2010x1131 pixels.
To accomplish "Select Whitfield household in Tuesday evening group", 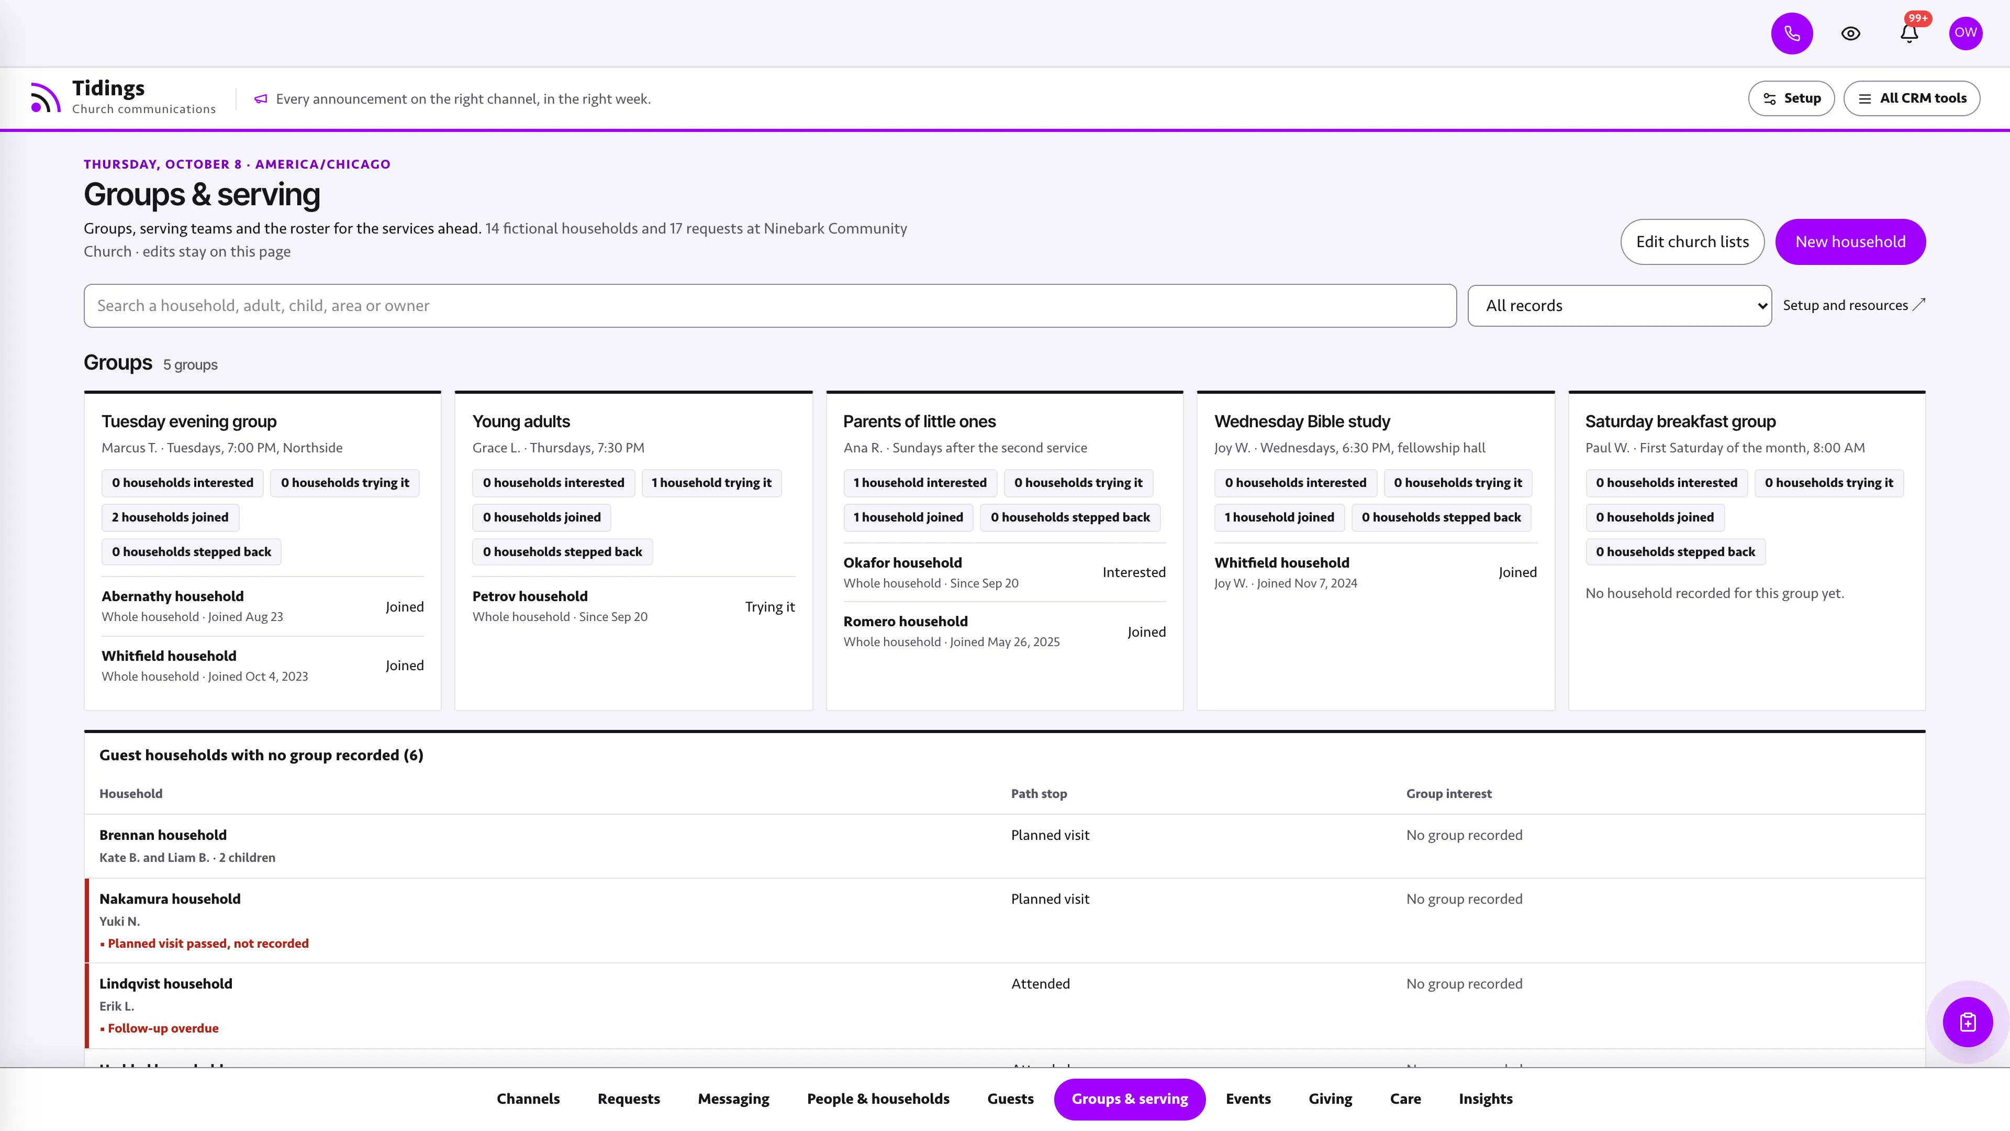I will (x=262, y=666).
